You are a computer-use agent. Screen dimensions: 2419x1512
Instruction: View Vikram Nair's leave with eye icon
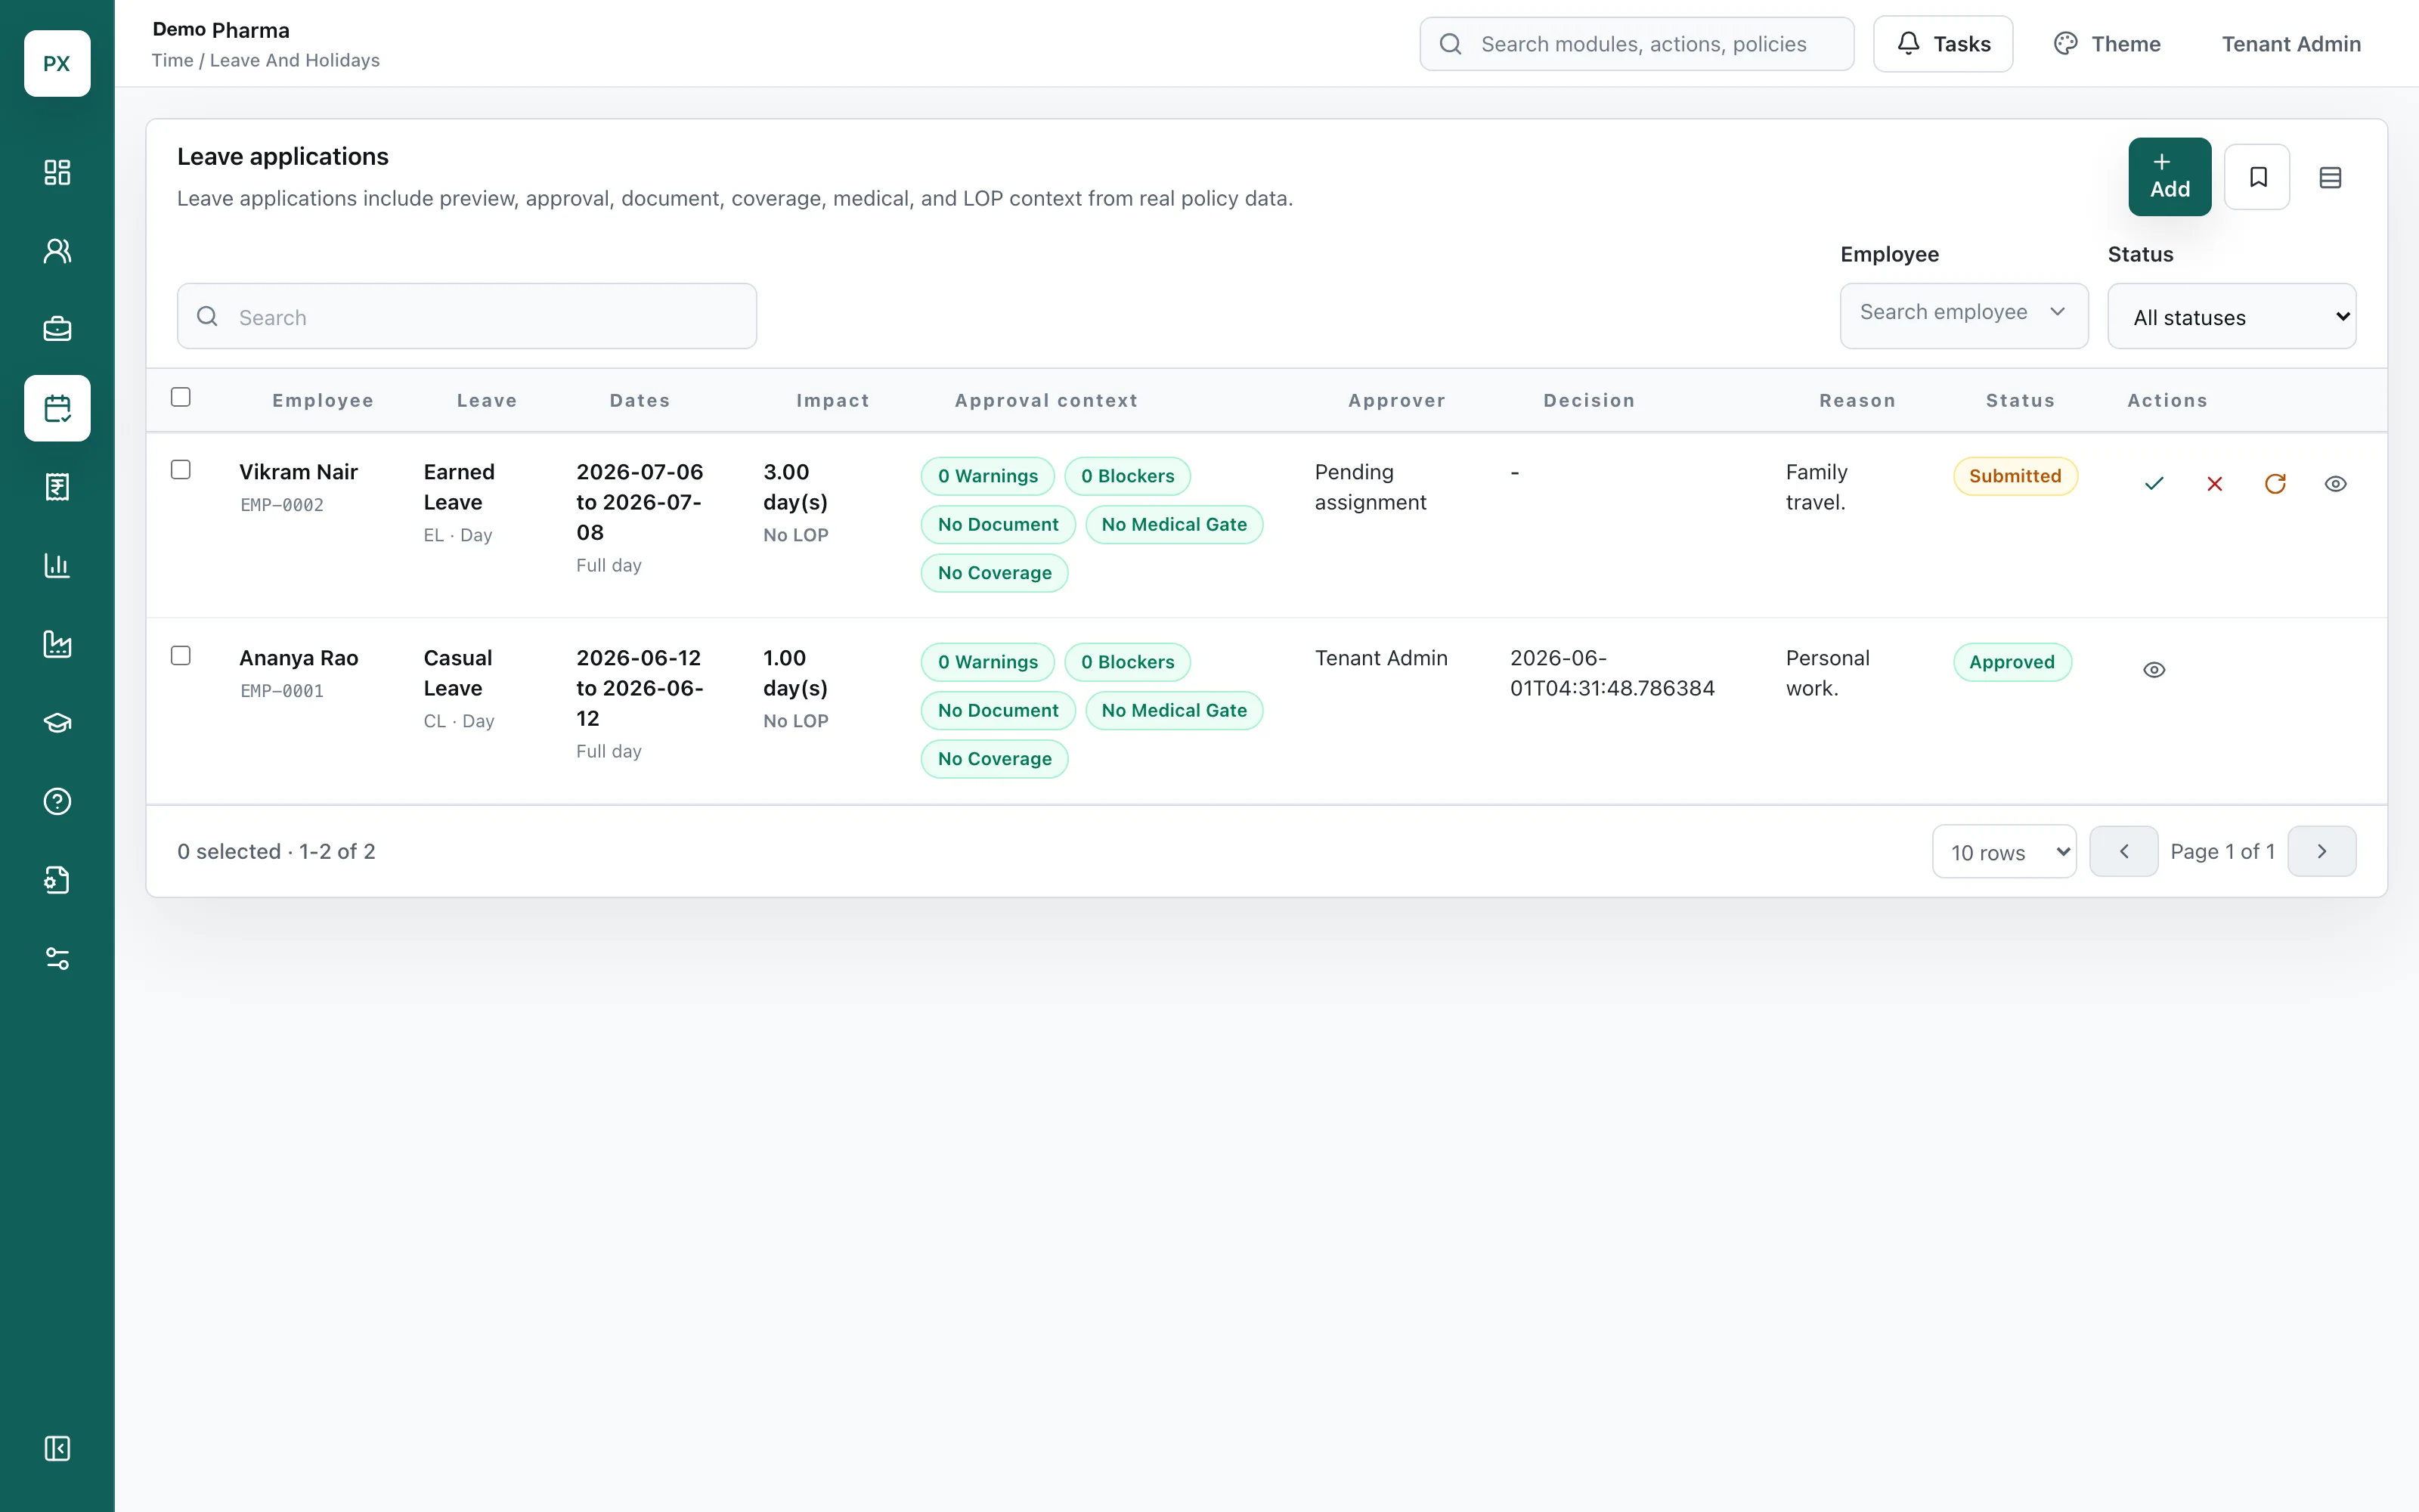coord(2335,484)
